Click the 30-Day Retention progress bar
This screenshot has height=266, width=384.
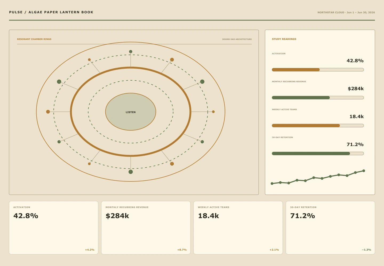tap(318, 153)
